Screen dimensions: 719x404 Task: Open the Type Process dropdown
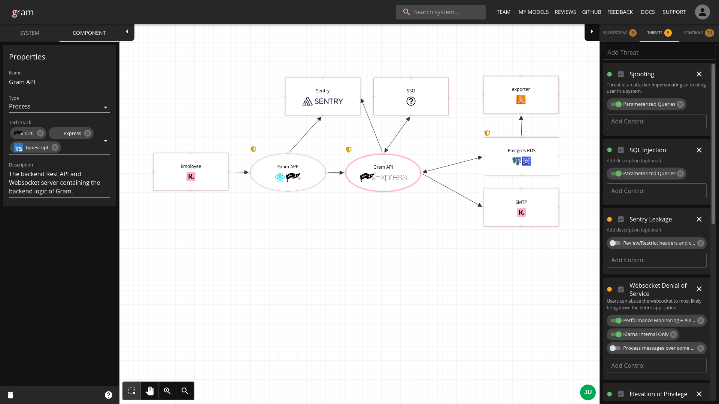(59, 107)
